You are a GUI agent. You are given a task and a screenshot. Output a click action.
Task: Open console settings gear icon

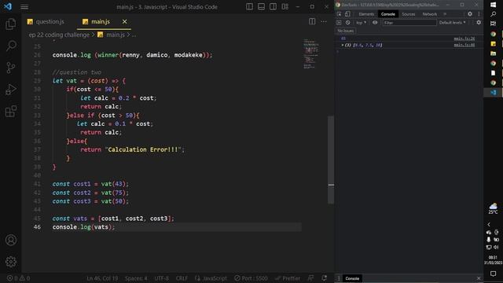(x=479, y=23)
